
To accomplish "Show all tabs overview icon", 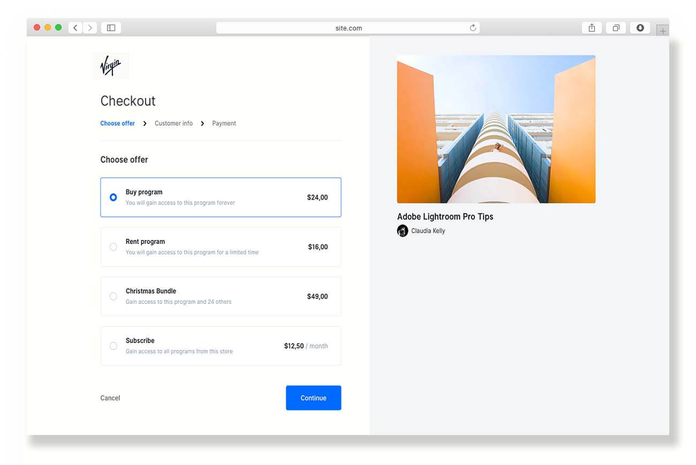I will click(616, 28).
